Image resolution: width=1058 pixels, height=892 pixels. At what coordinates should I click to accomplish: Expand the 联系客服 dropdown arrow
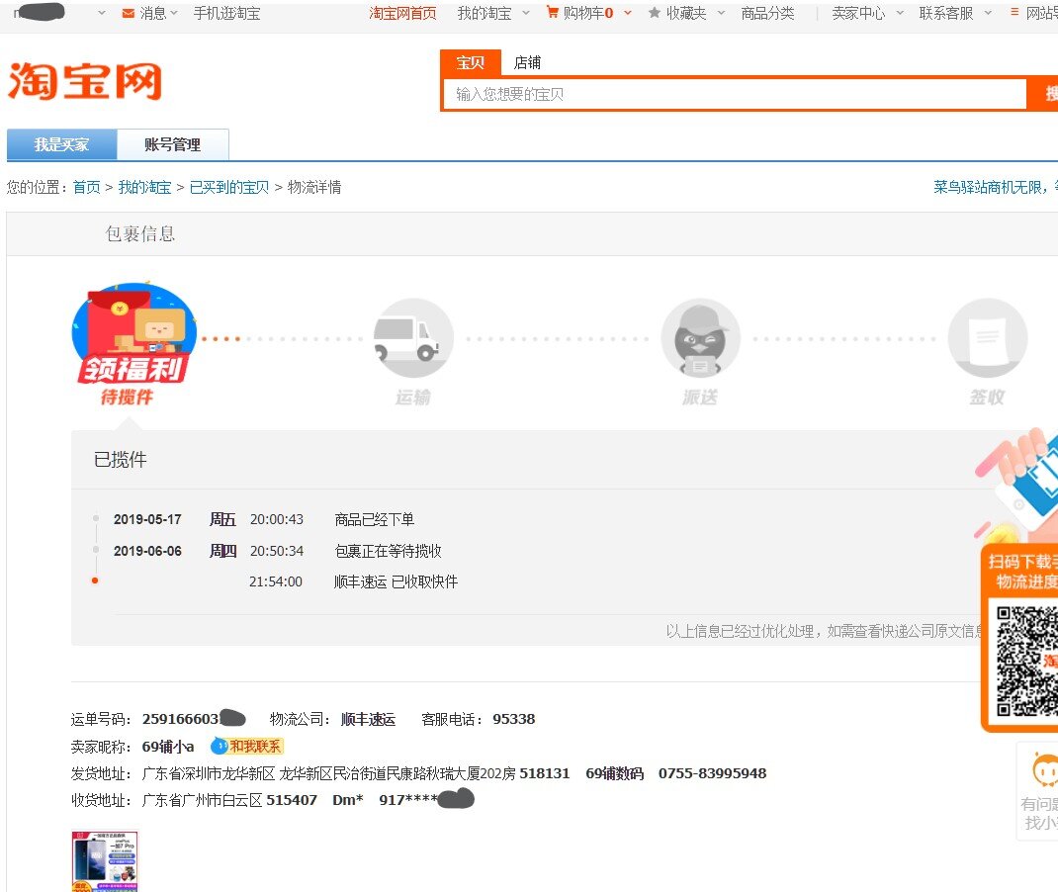(988, 13)
